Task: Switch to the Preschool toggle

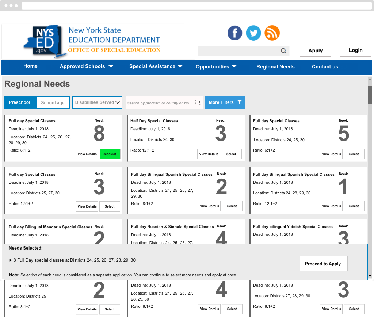Action: [20, 102]
